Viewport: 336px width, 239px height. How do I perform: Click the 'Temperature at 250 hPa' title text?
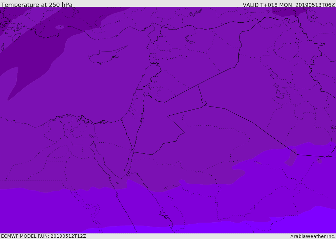[x=37, y=5]
